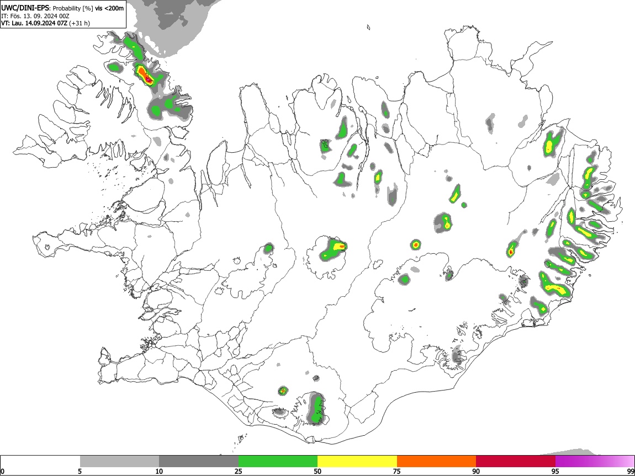Click the light gray 5-10% legend swatch
Viewport: 635px width, 476px height.
pos(119,462)
